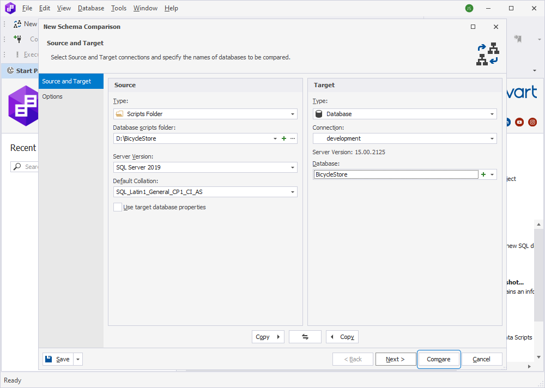Click the New comparison toolbar icon
The image size is (545, 388).
coord(17,24)
